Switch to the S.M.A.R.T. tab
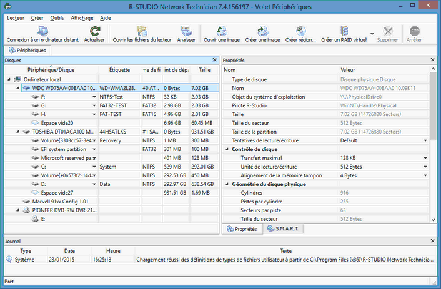441x289 pixels. click(x=283, y=229)
